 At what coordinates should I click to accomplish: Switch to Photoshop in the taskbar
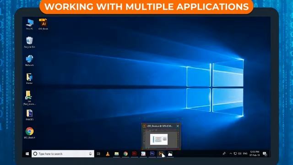152,154
